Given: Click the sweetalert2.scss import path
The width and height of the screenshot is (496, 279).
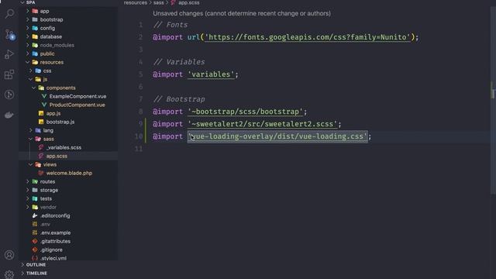Looking at the screenshot, I should 262,124.
